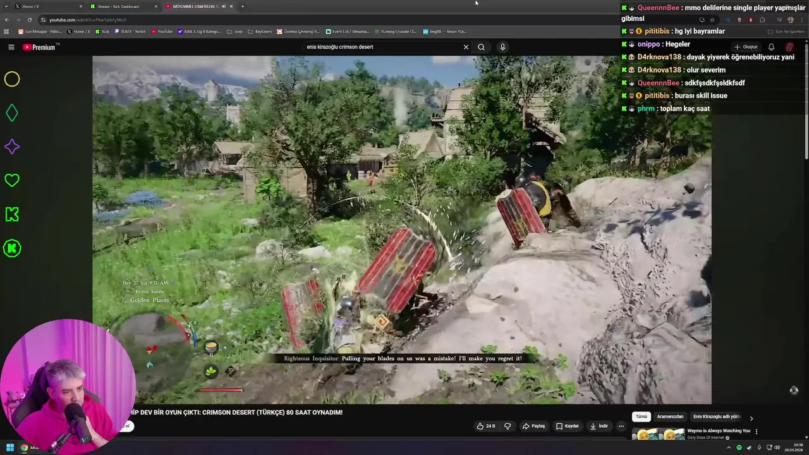
Task: Click the Chrome taskbar icon
Action: (x=24, y=447)
